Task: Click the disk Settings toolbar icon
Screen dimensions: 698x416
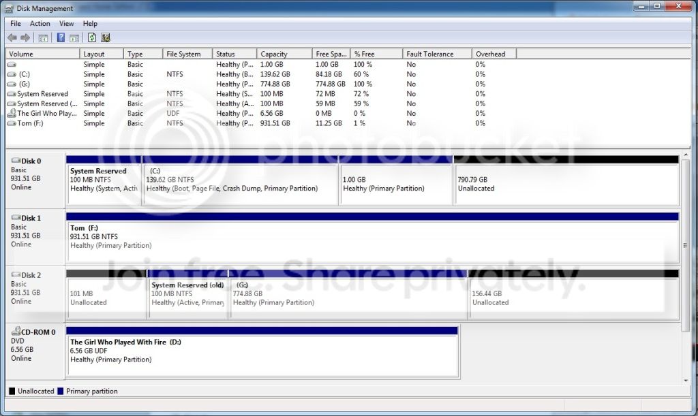Action: 106,37
